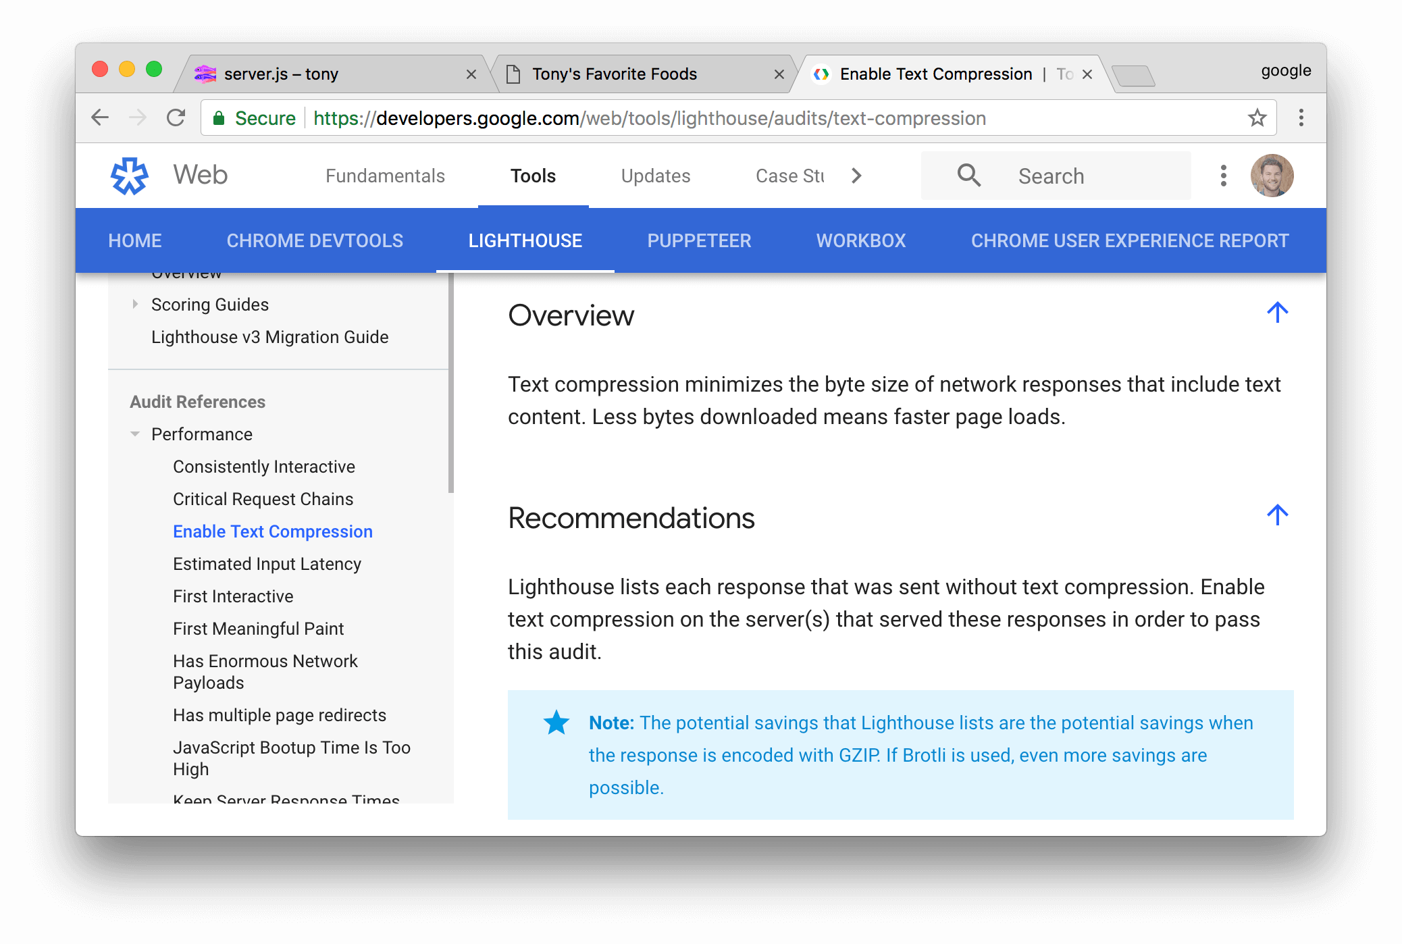
Task: Bookmark this page using the star icon
Action: [x=1257, y=118]
